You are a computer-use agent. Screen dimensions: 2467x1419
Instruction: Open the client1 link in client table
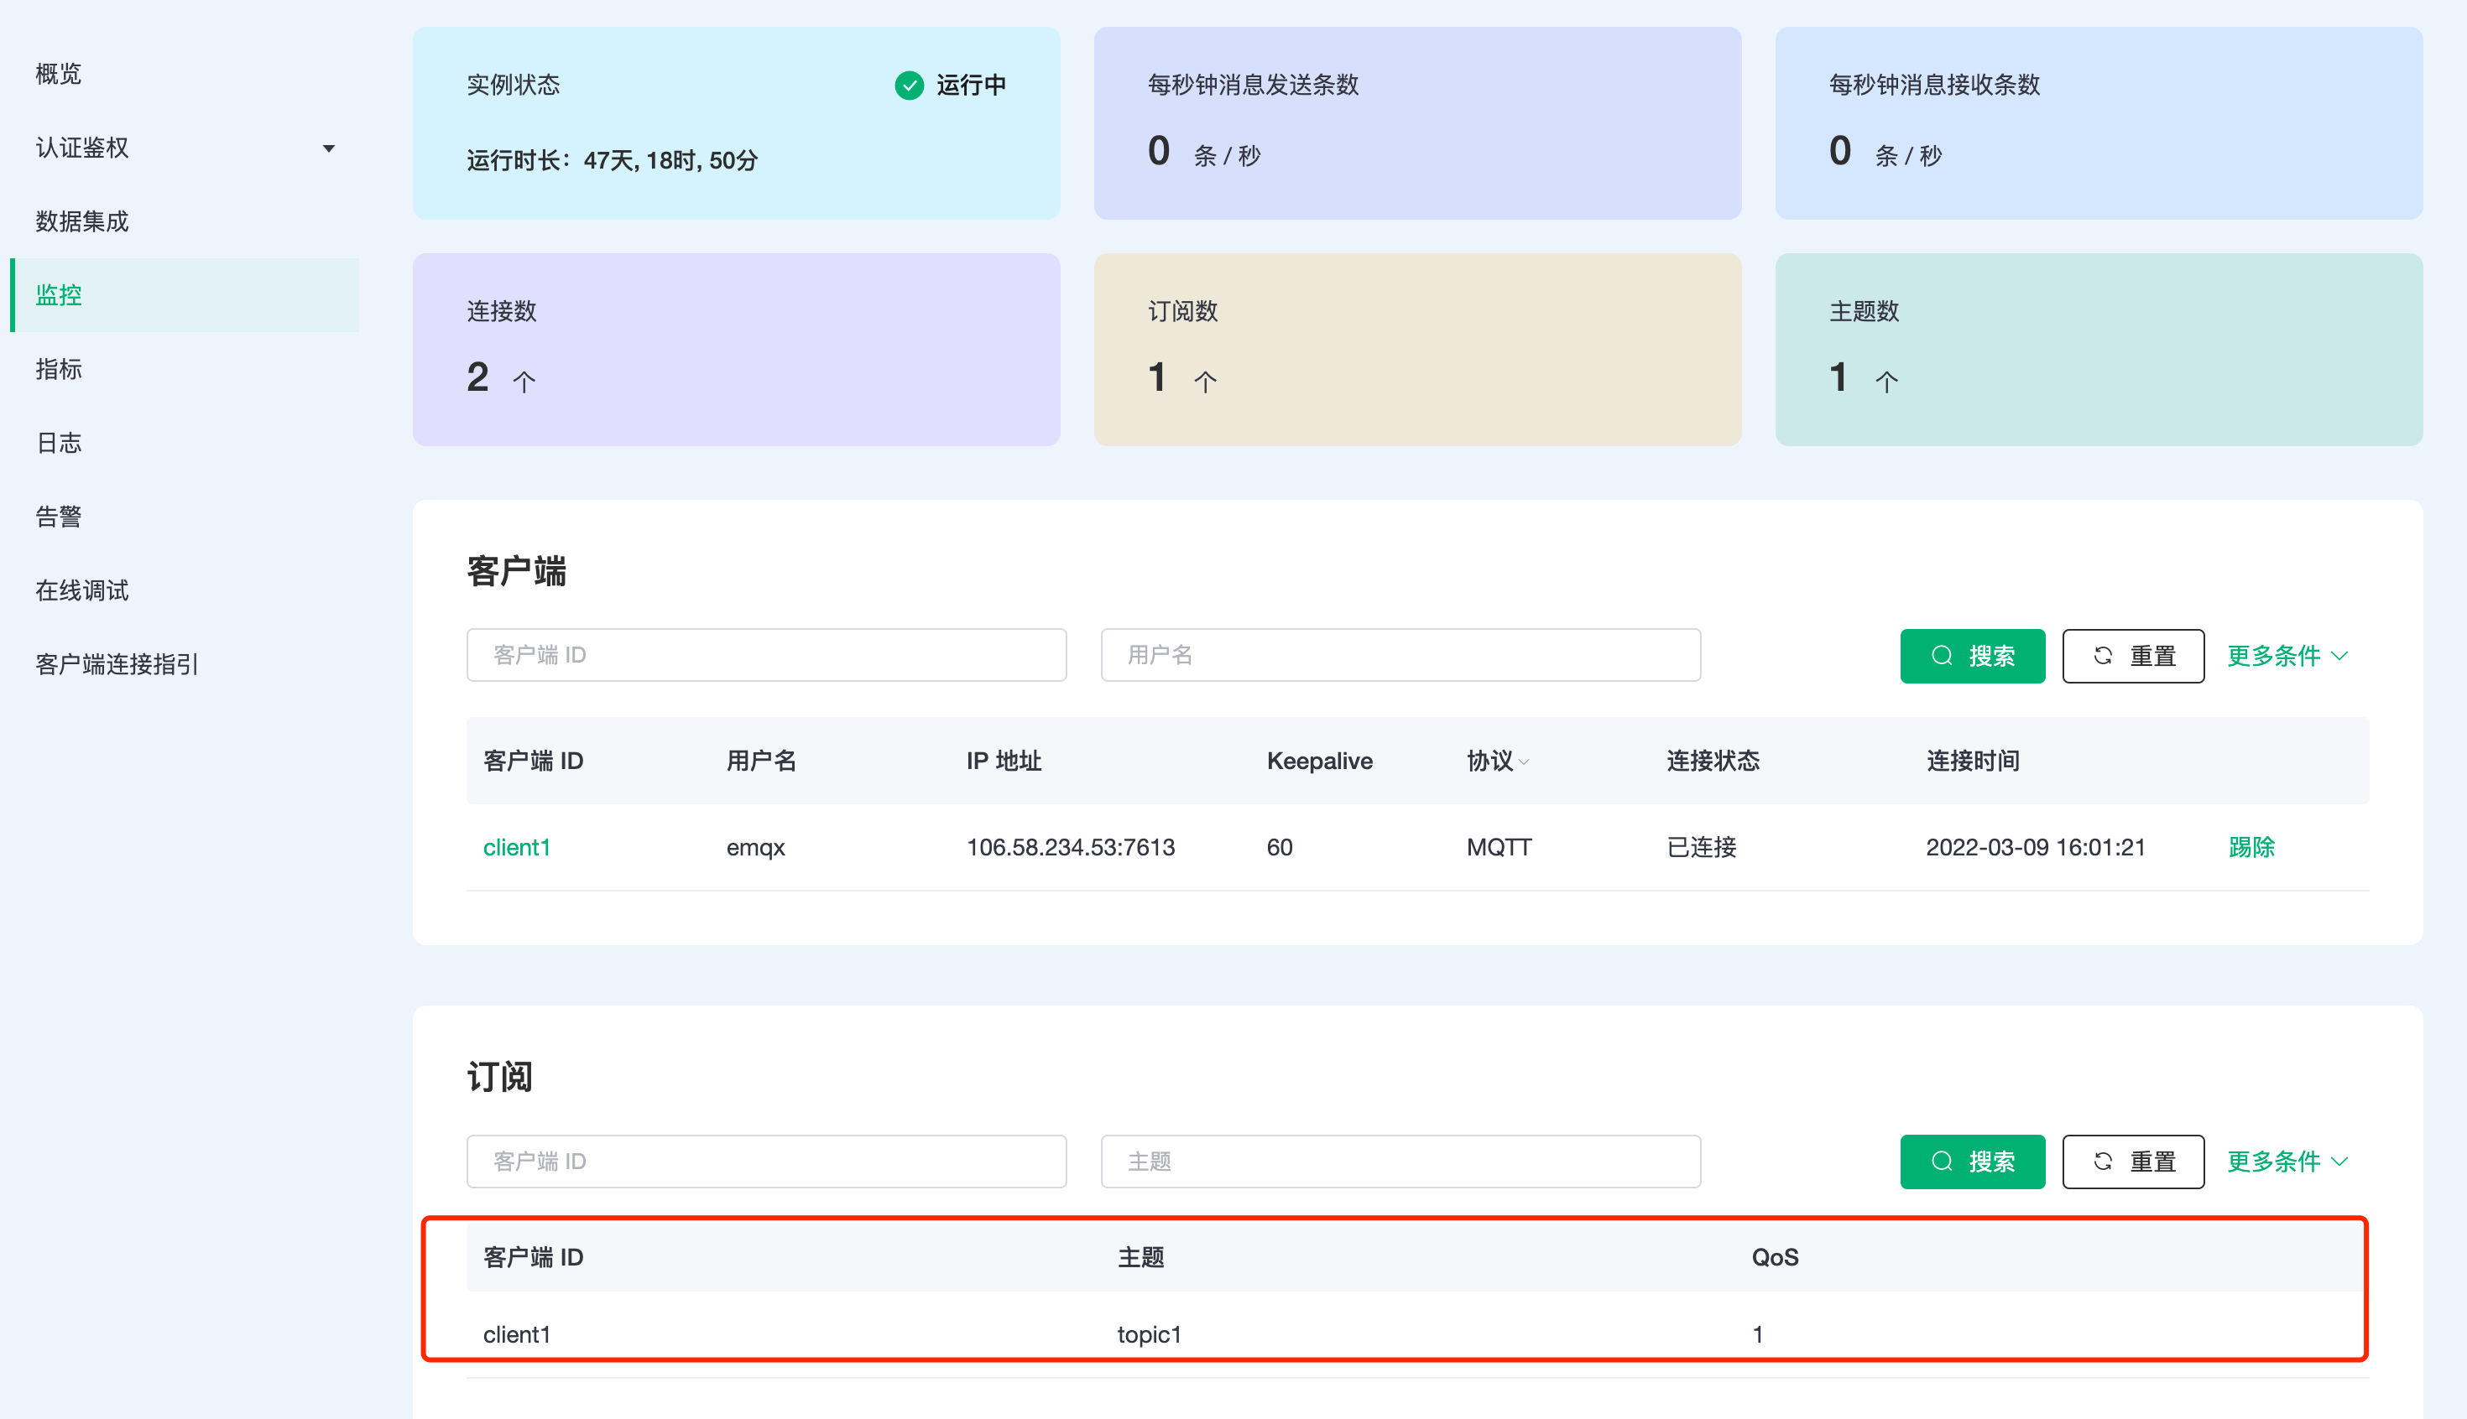pyautogui.click(x=517, y=847)
